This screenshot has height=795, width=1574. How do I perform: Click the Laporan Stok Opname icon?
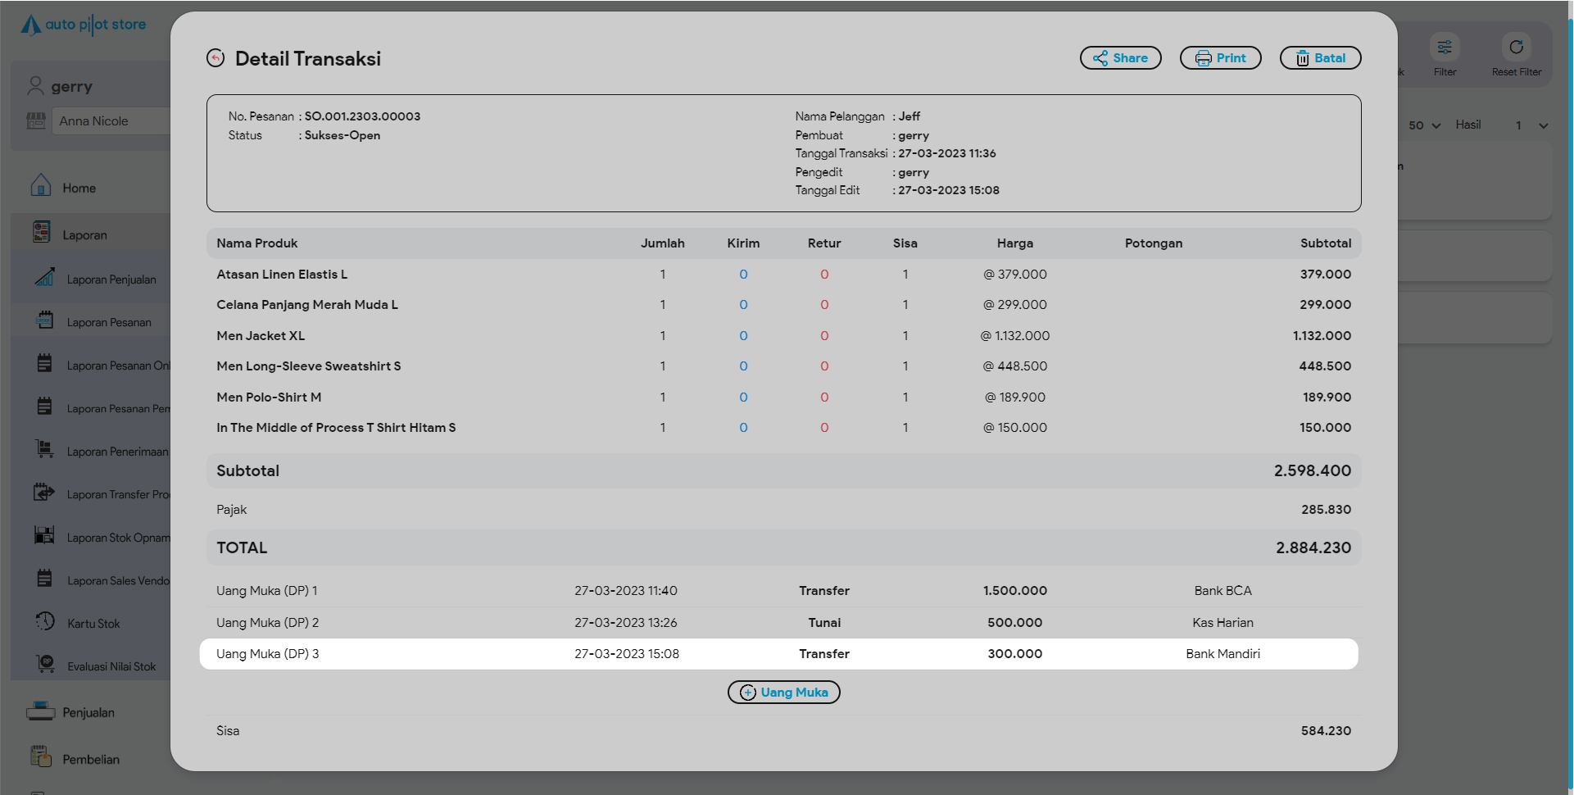(45, 536)
